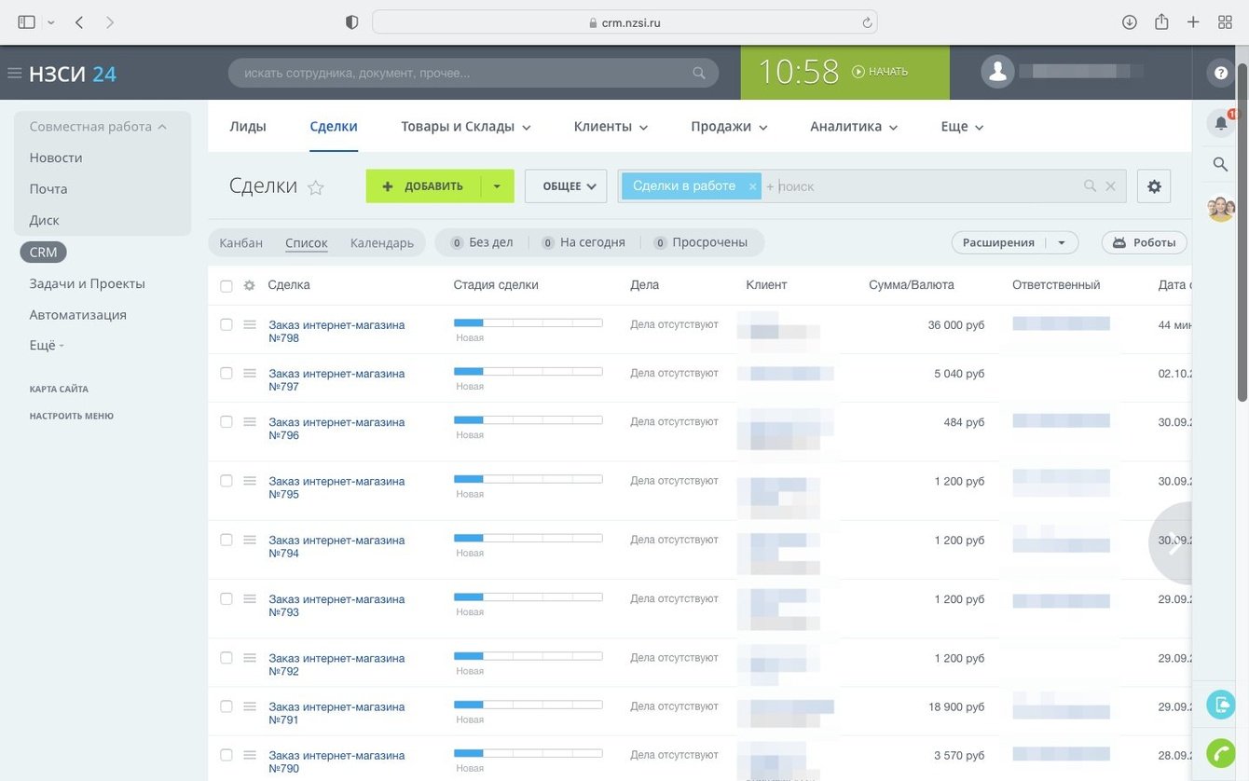This screenshot has width=1249, height=781.
Task: Check the box for order №798
Action: (x=226, y=324)
